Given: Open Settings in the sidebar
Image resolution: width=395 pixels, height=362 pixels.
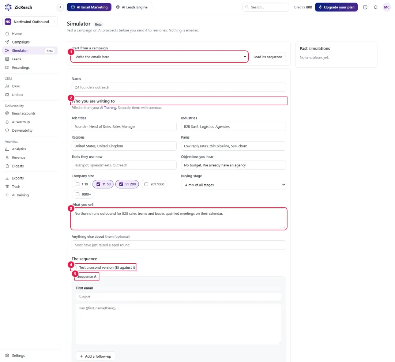Looking at the screenshot, I should coord(30,355).
